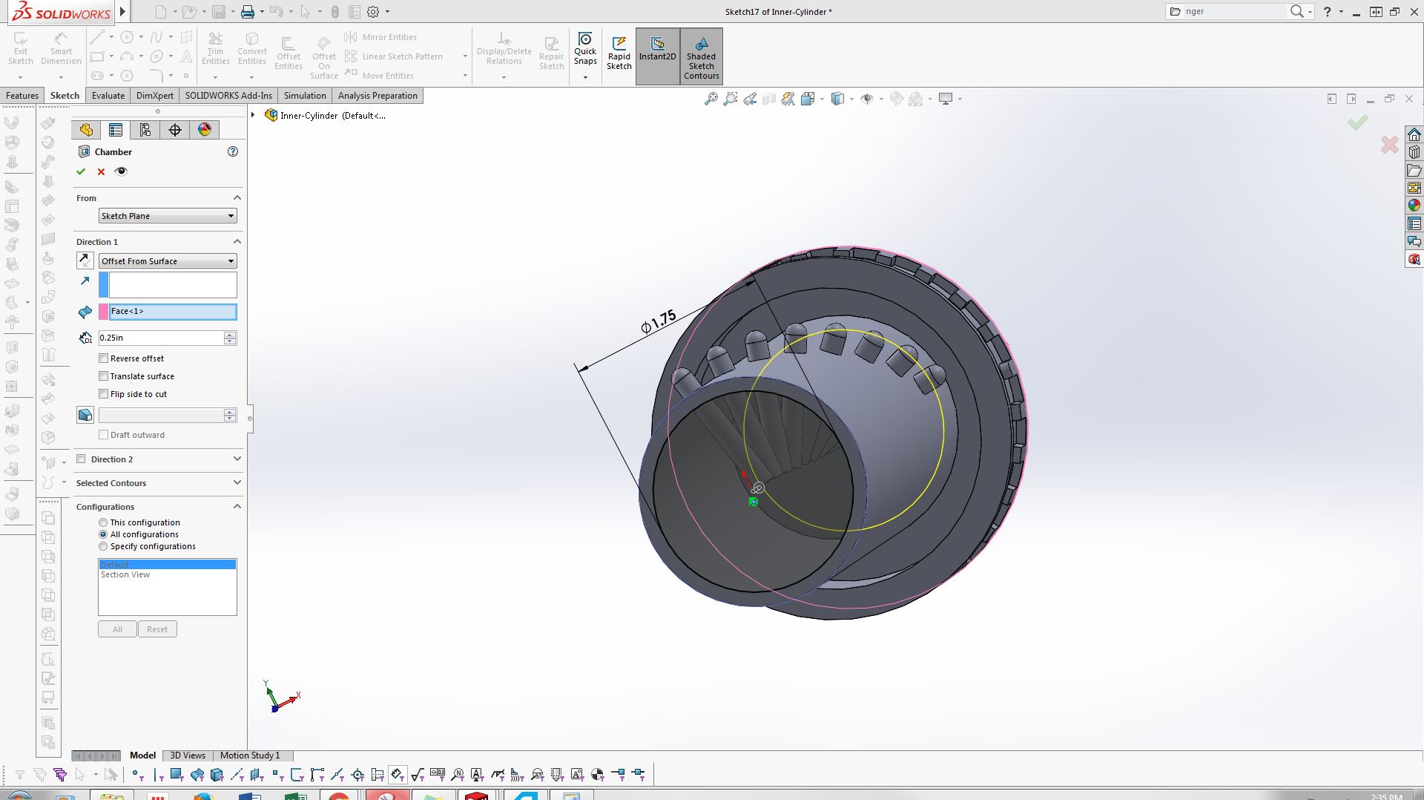
Task: Expand the Inner-Cylinder feature tree
Action: pyautogui.click(x=253, y=115)
